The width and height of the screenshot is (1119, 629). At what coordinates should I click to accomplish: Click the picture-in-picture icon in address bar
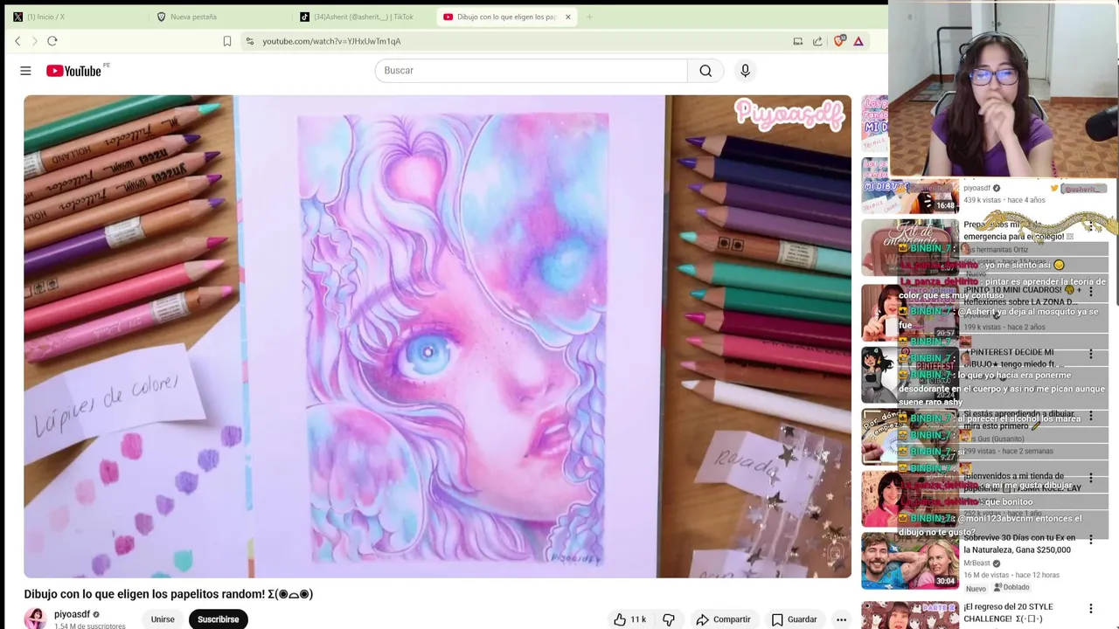[797, 41]
